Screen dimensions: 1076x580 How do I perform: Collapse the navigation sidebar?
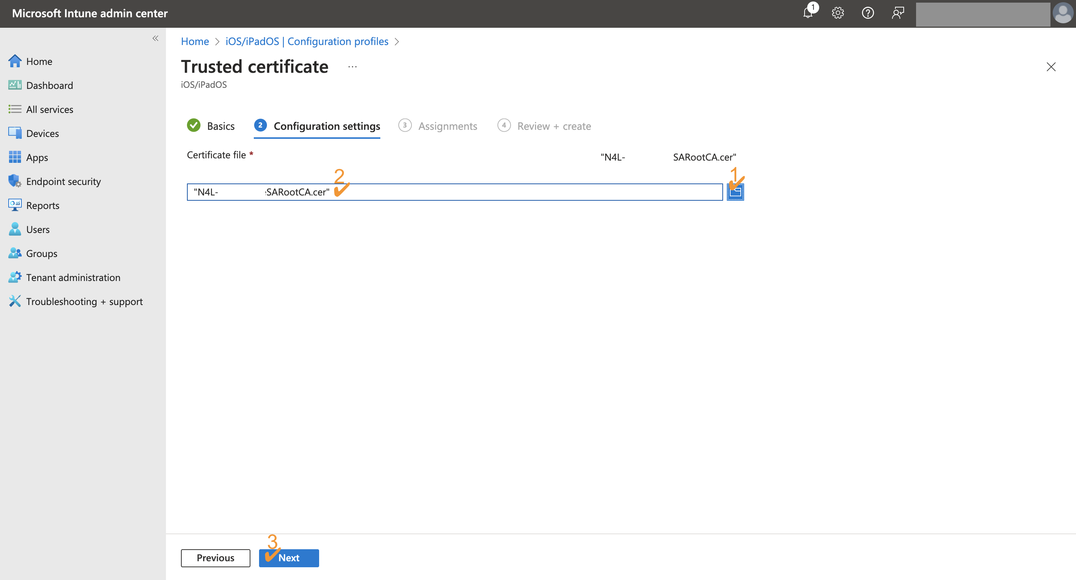[x=155, y=38]
